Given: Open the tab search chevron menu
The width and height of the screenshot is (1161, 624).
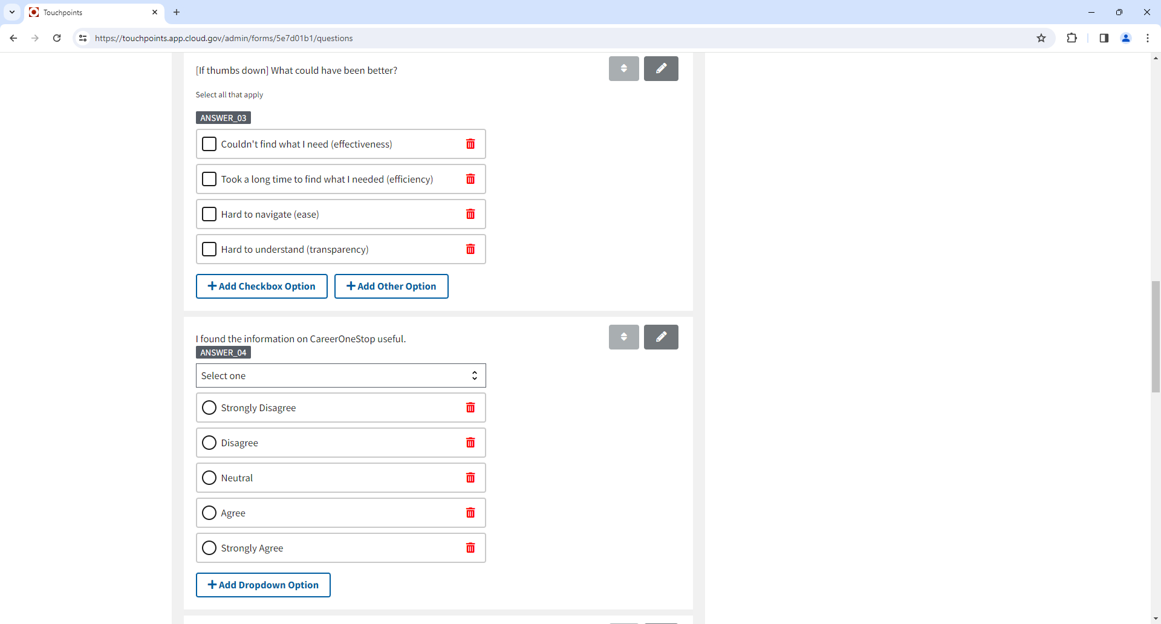Looking at the screenshot, I should click(x=12, y=12).
